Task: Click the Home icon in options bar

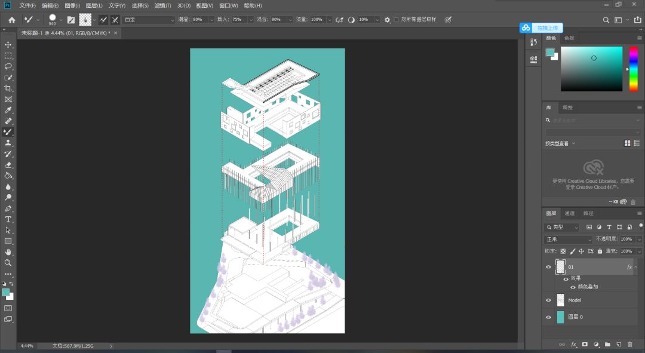Action: [12, 20]
